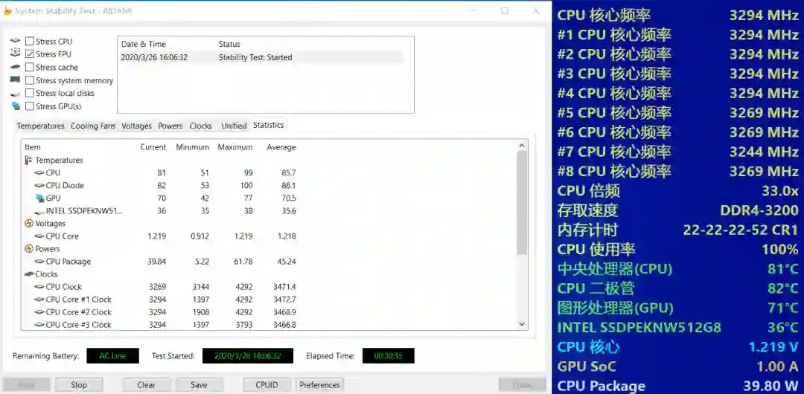Click the statistics list scroll up arrow
Screen dimensions: 804x394
coord(522,146)
